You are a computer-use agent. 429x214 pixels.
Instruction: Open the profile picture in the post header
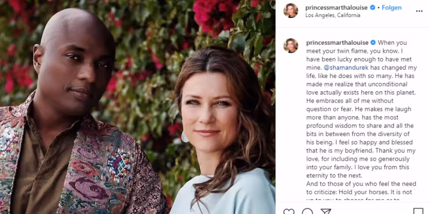[291, 11]
